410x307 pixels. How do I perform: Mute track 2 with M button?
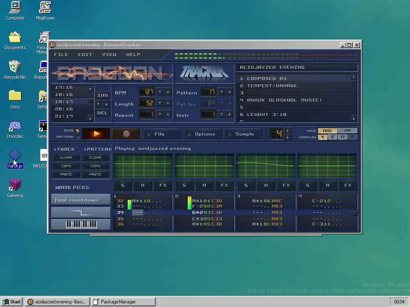(x=205, y=185)
